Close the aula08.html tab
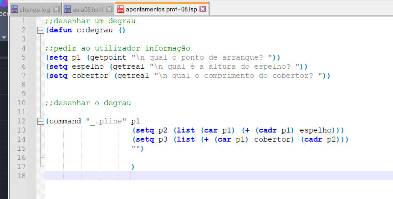The image size is (393, 199). click(x=109, y=9)
